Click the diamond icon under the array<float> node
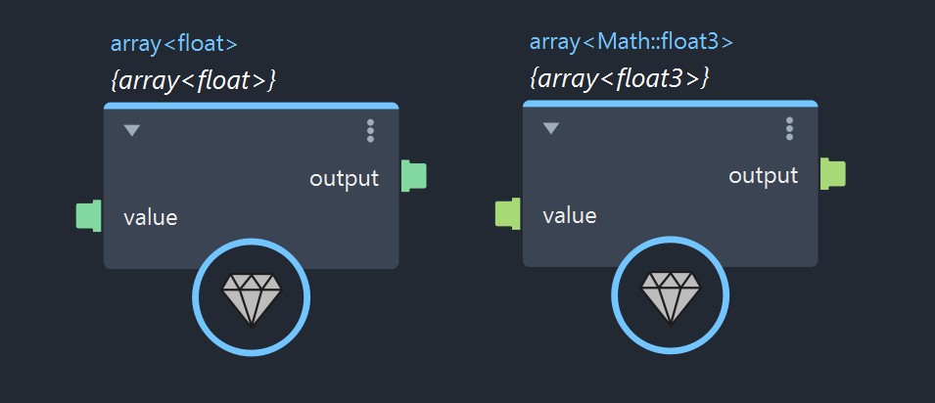This screenshot has width=935, height=403. pyautogui.click(x=251, y=296)
